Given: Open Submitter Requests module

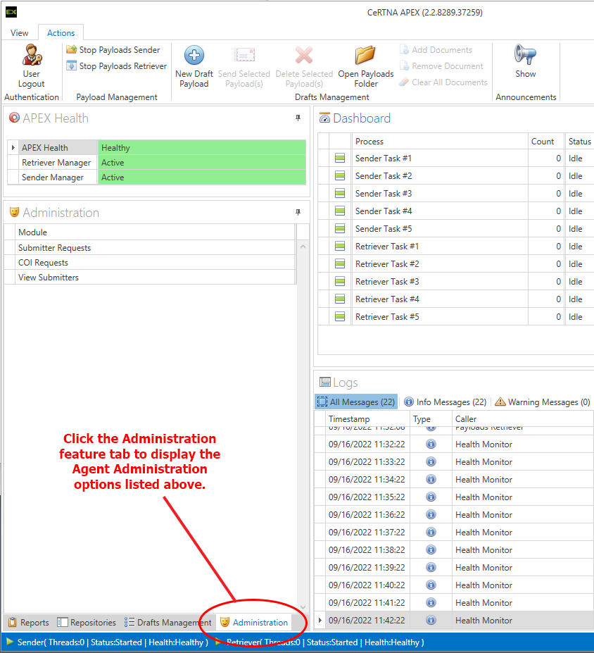Looking at the screenshot, I should 54,248.
